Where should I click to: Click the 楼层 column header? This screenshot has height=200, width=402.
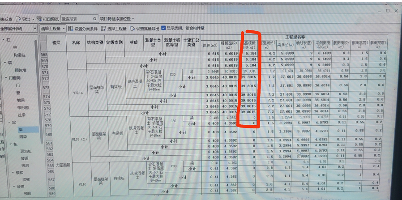point(56,43)
